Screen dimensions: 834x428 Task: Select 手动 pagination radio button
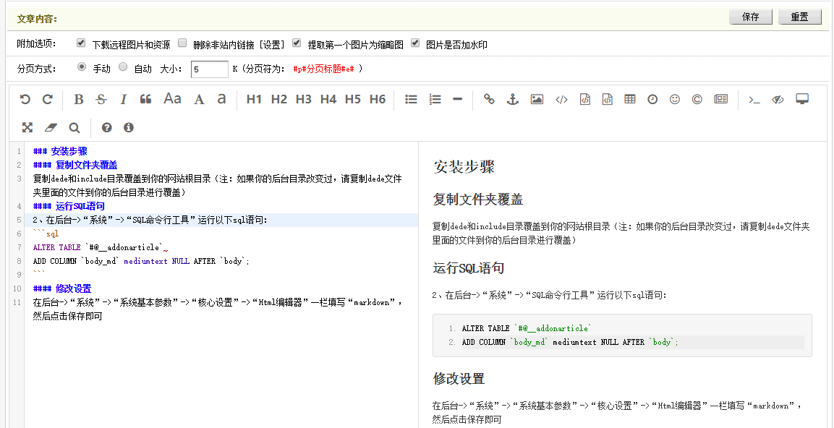click(82, 67)
